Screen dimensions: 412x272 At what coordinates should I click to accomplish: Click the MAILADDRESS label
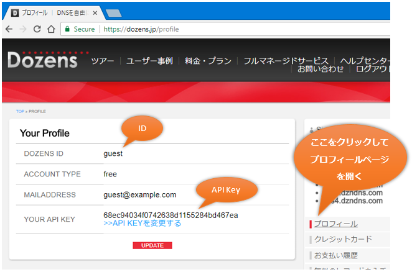click(x=50, y=195)
